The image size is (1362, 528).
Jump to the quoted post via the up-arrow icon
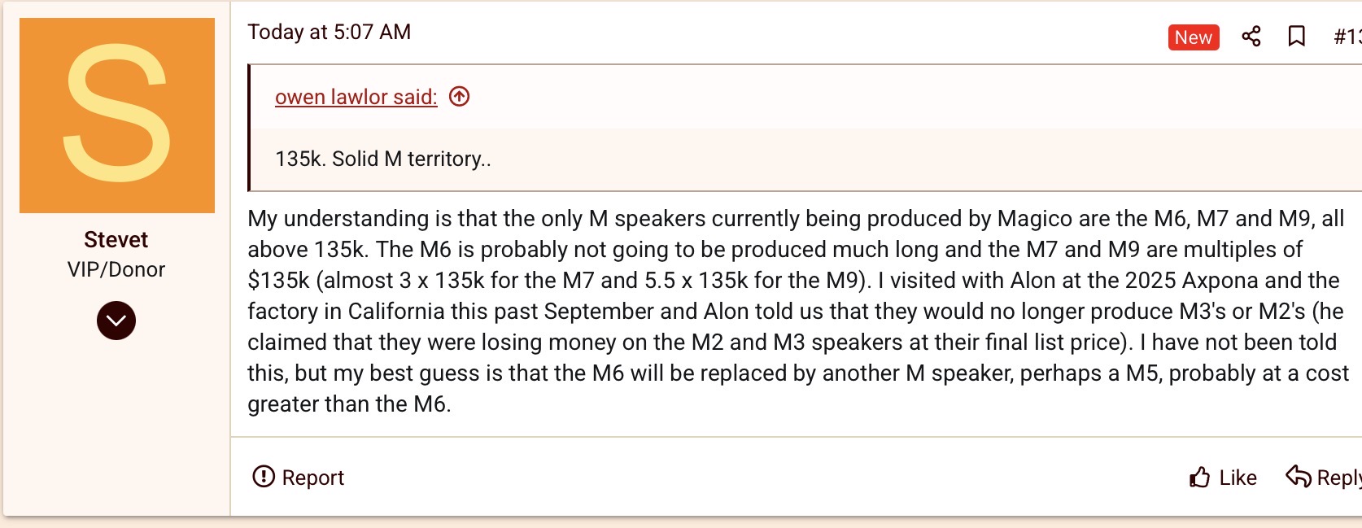(x=460, y=97)
